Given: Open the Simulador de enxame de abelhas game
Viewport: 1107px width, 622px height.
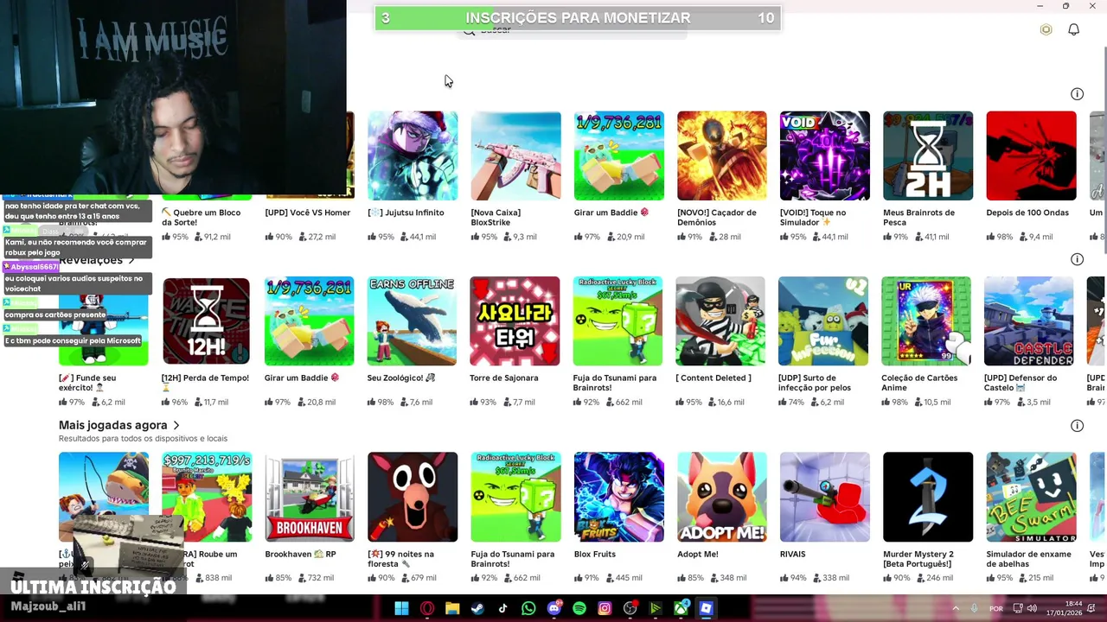Looking at the screenshot, I should pyautogui.click(x=1031, y=497).
